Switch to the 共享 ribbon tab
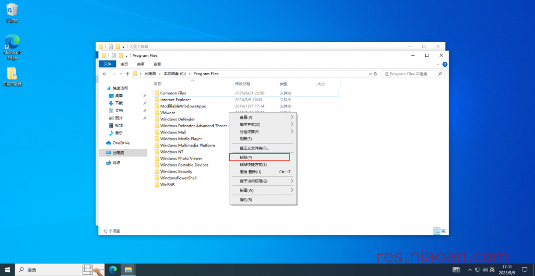The height and width of the screenshot is (276, 535). [141, 64]
